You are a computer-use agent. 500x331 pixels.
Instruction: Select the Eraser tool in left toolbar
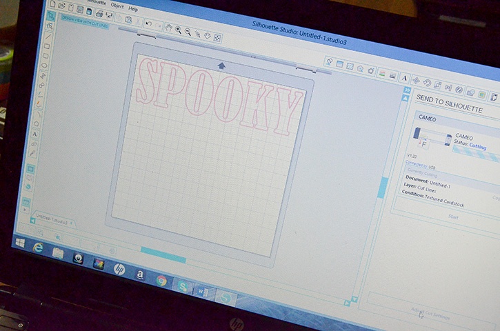tap(34, 144)
